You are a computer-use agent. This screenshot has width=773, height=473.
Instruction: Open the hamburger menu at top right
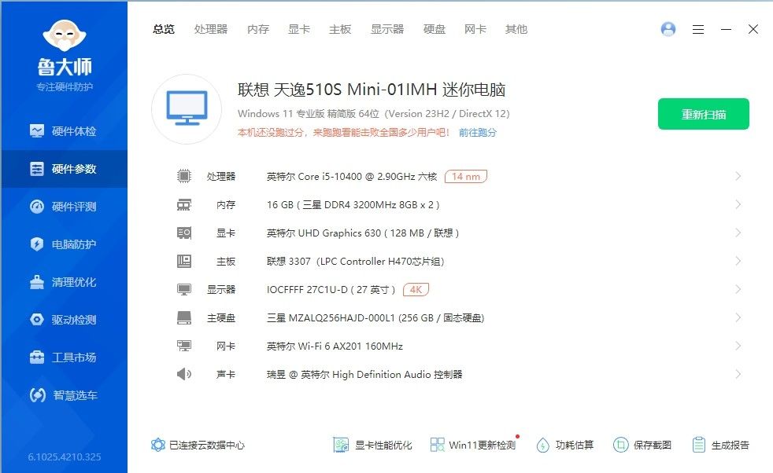697,29
